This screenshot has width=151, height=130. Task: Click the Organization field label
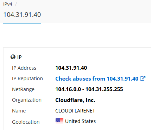[27, 100]
